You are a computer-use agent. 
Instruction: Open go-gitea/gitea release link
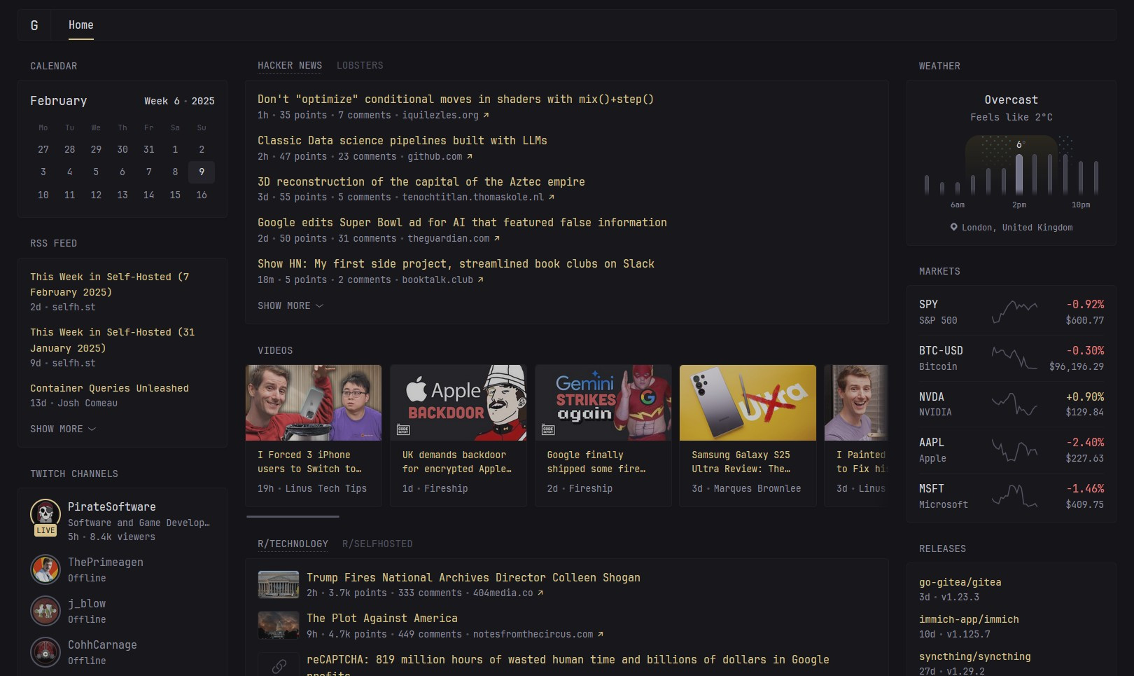point(960,582)
